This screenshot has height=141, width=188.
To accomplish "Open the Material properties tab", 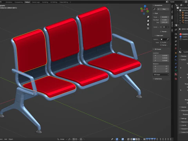I will pos(176,74).
